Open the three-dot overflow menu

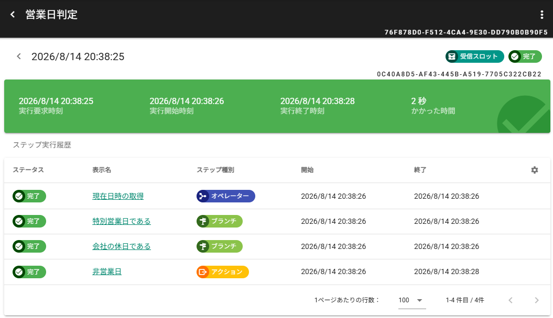tap(541, 15)
